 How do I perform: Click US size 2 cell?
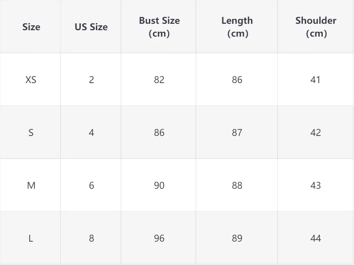pyautogui.click(x=91, y=80)
